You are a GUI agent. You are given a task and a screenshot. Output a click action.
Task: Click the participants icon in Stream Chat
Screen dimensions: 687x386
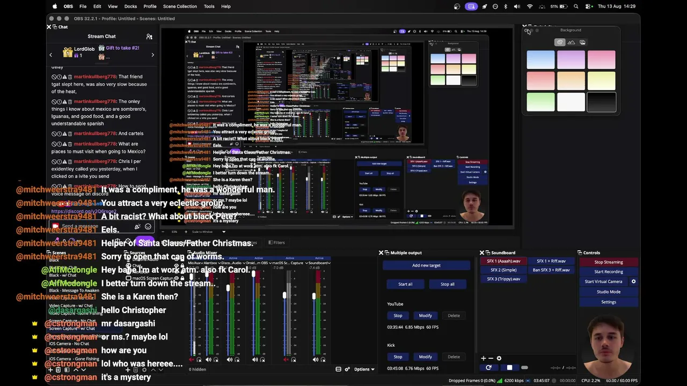point(149,36)
